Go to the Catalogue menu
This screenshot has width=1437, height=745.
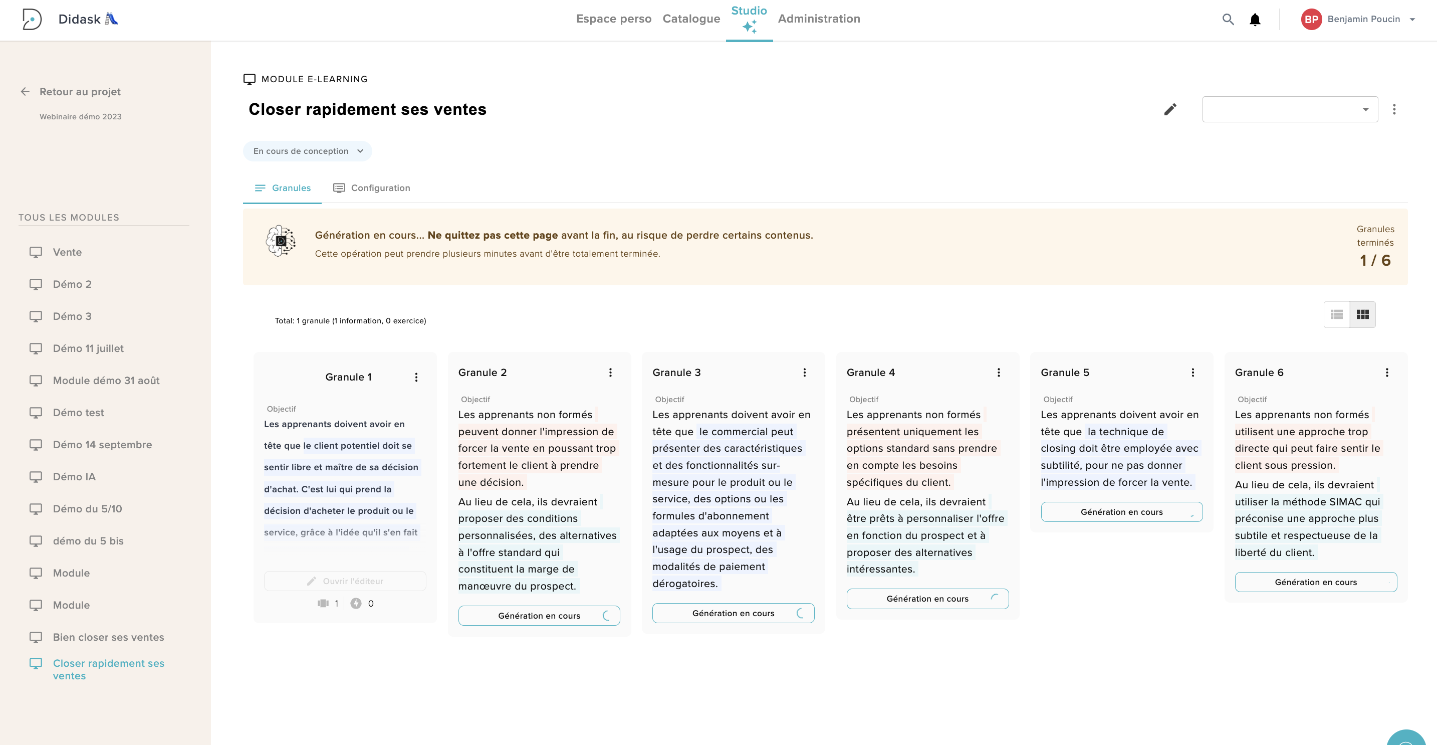click(690, 19)
